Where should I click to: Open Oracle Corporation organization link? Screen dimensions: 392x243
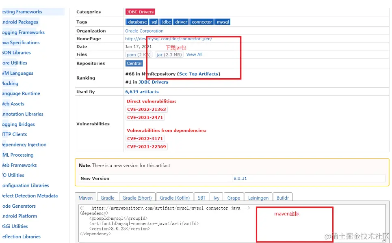(144, 31)
